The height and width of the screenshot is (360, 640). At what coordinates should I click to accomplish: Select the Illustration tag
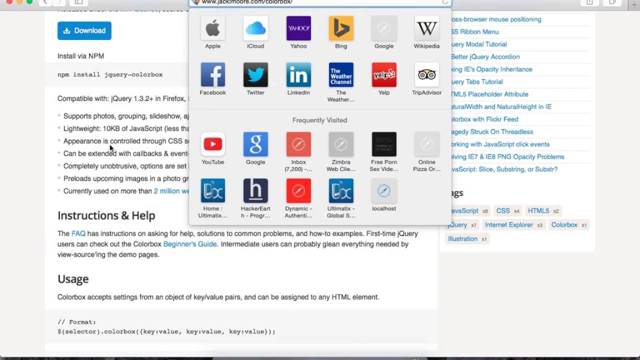click(x=467, y=239)
